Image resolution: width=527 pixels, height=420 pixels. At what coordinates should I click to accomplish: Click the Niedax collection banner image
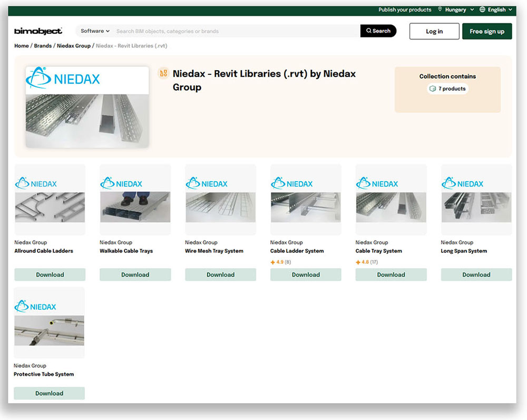pyautogui.click(x=87, y=107)
